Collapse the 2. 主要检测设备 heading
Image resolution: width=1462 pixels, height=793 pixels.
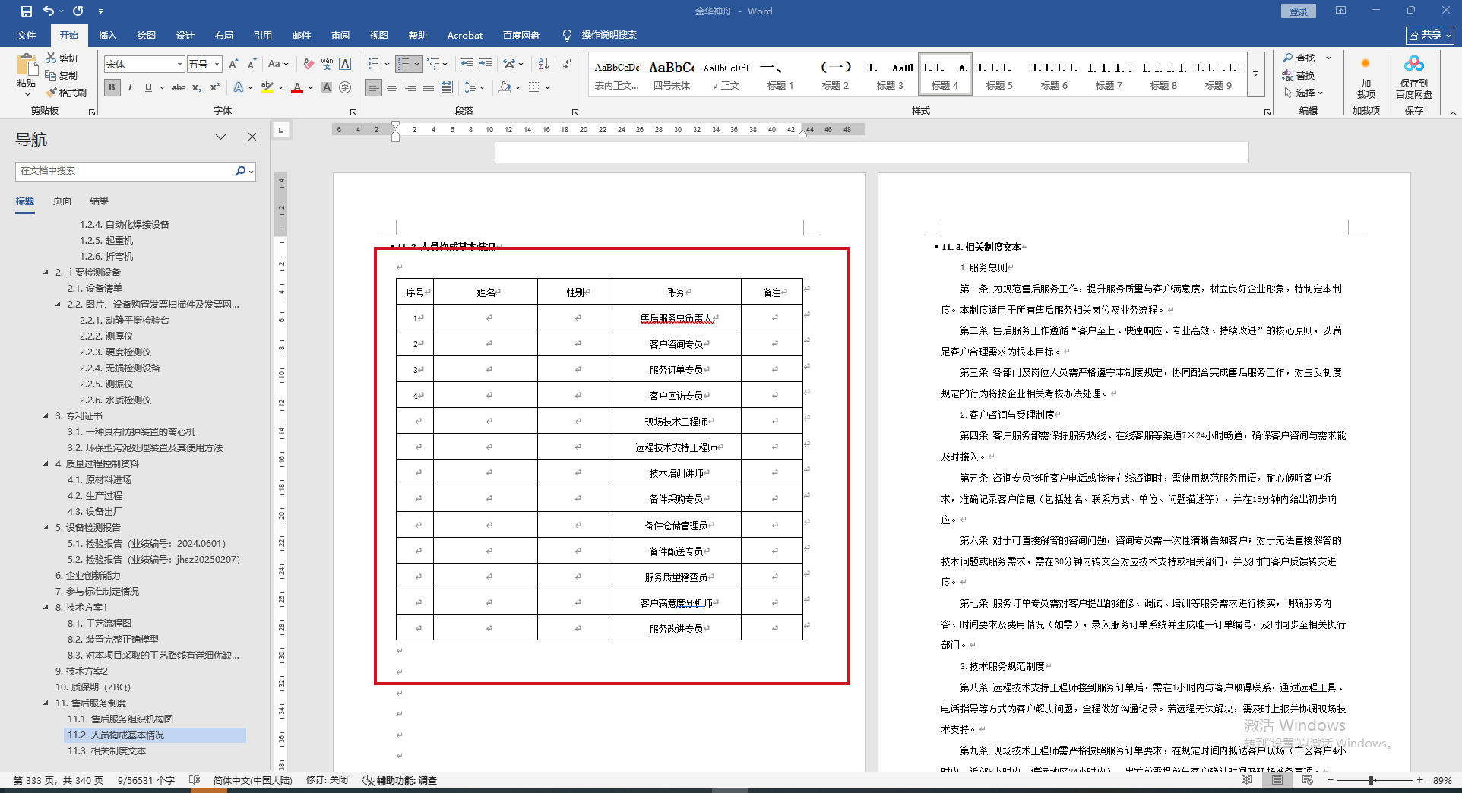point(46,273)
